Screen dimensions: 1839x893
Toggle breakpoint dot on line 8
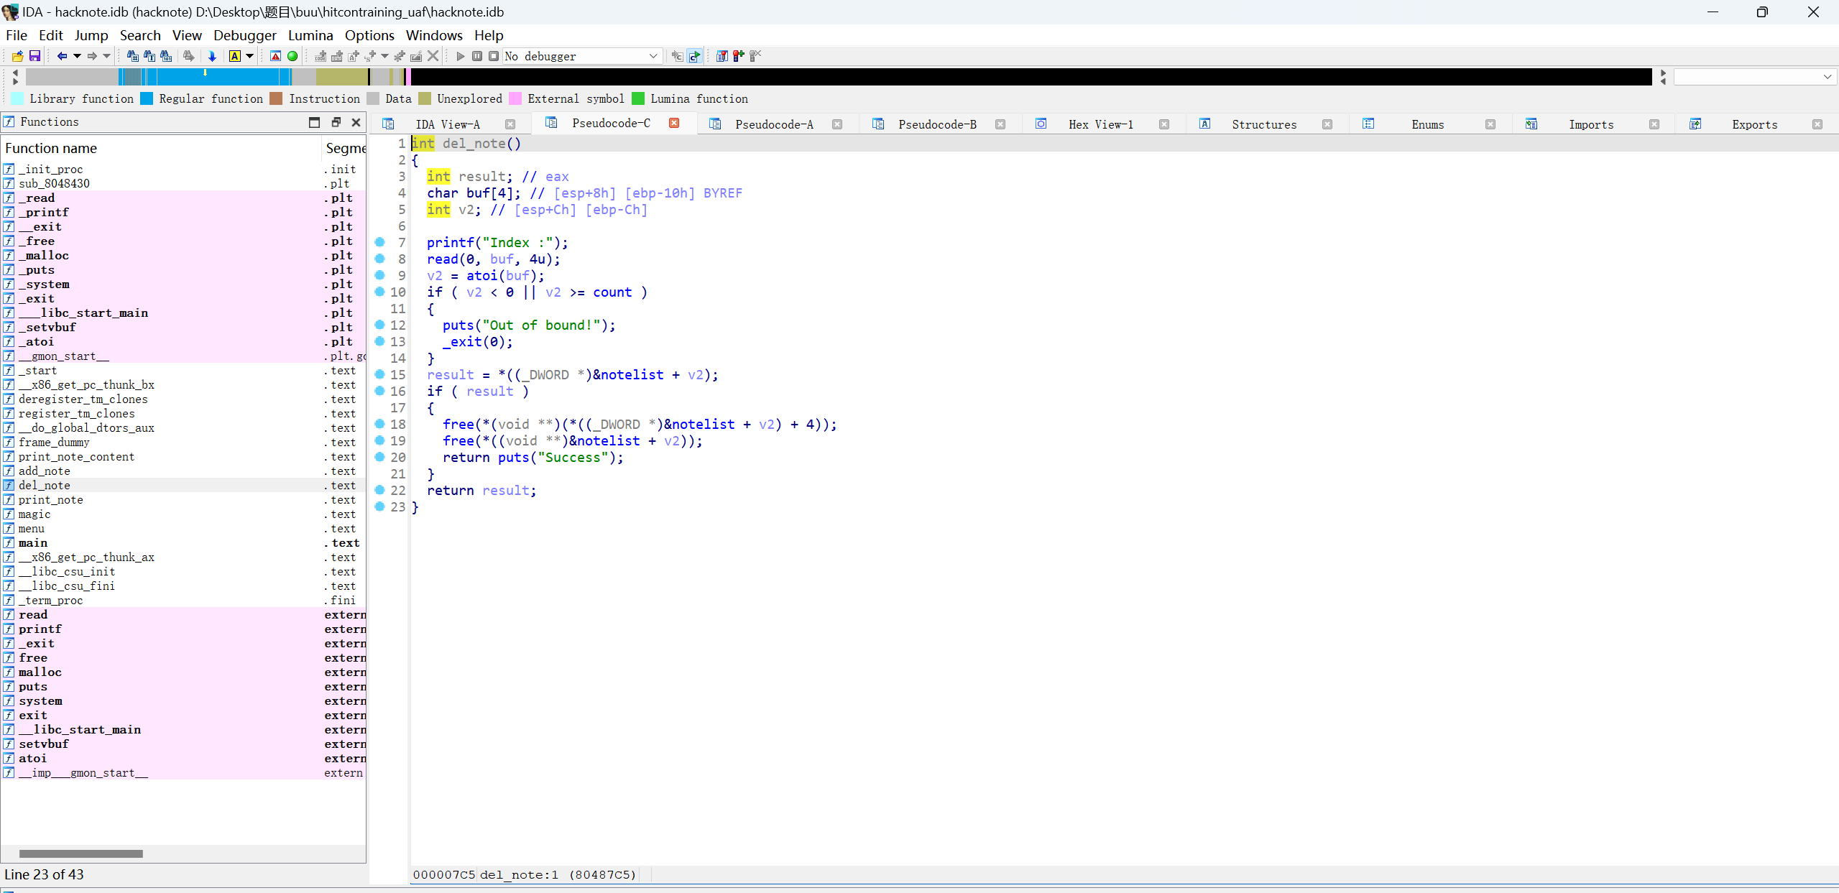tap(380, 259)
